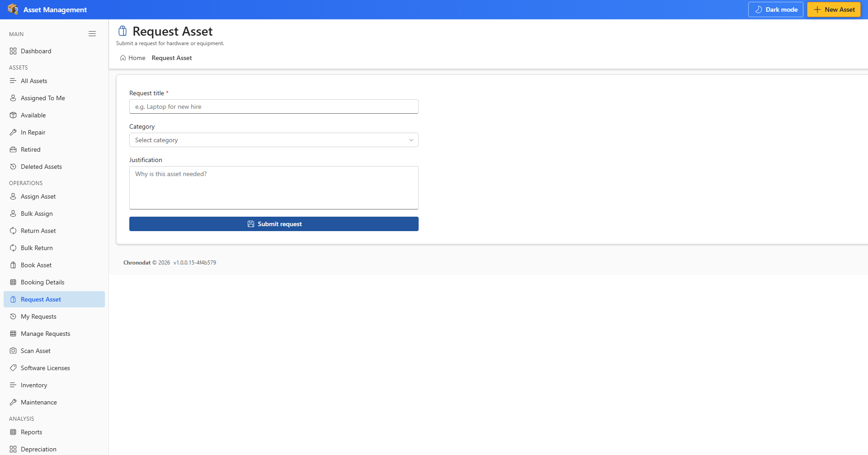Submit the request form

(274, 224)
